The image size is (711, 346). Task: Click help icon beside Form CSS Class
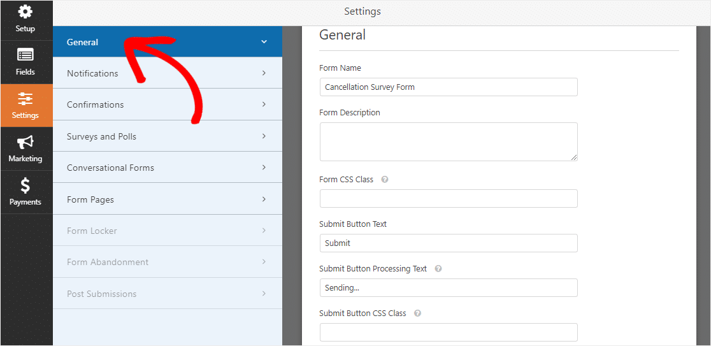pyautogui.click(x=385, y=180)
